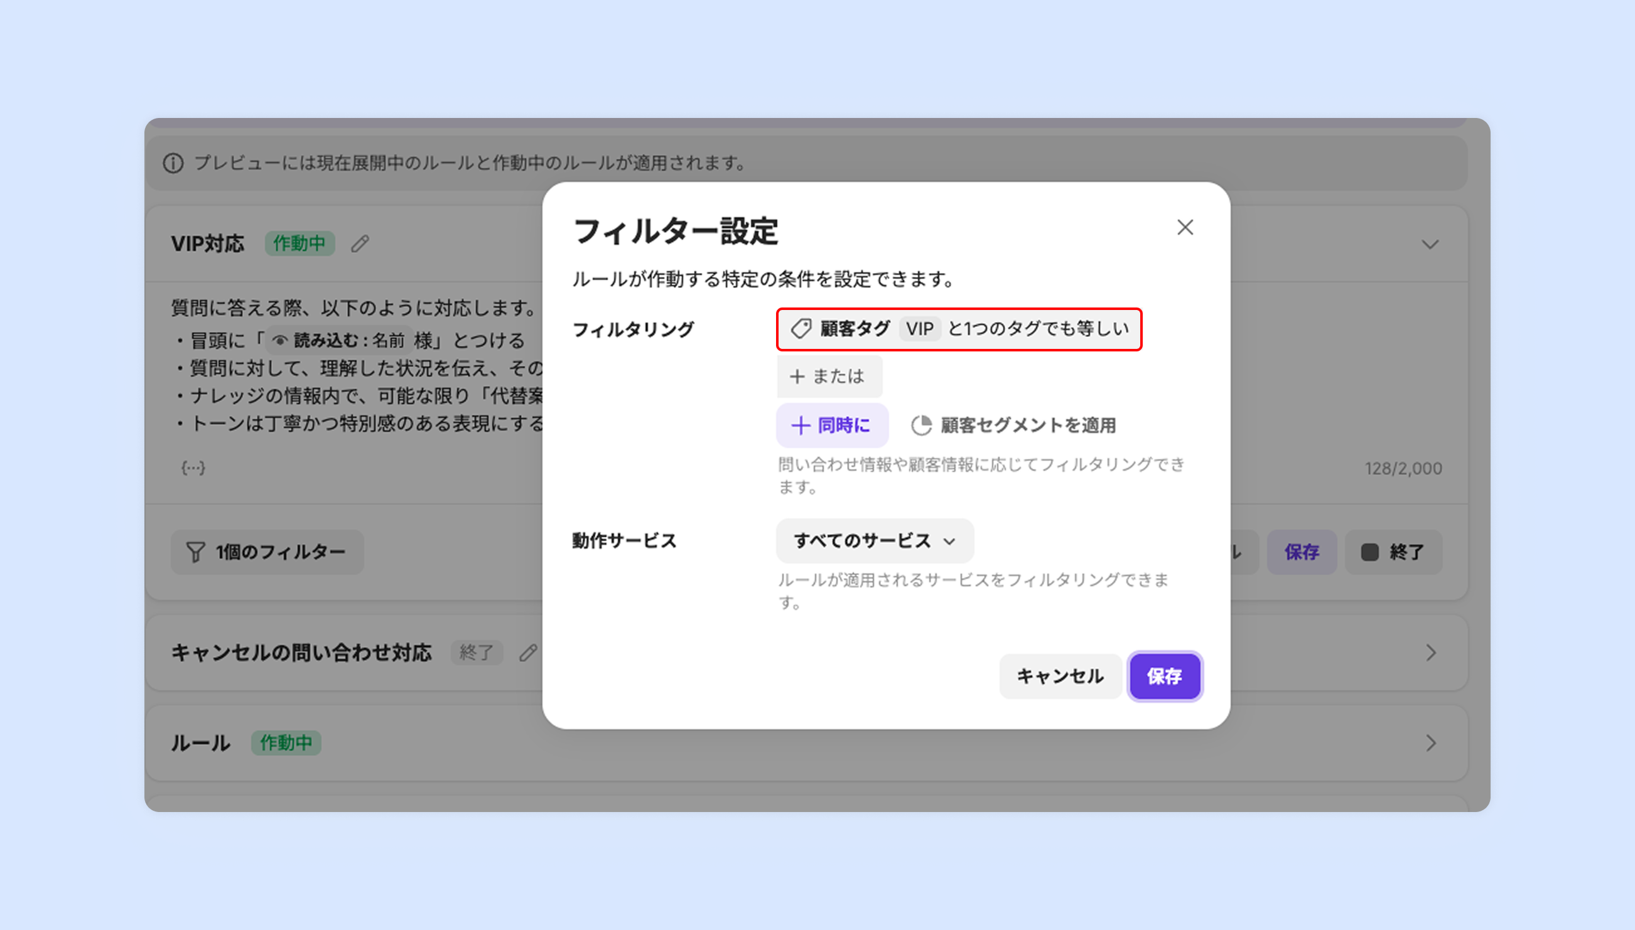1635x930 pixels.
Task: Click the {…} variable insert icon
Action: [193, 468]
